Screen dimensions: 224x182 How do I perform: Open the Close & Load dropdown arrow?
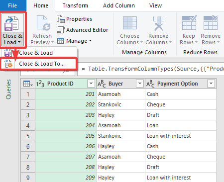(19, 42)
